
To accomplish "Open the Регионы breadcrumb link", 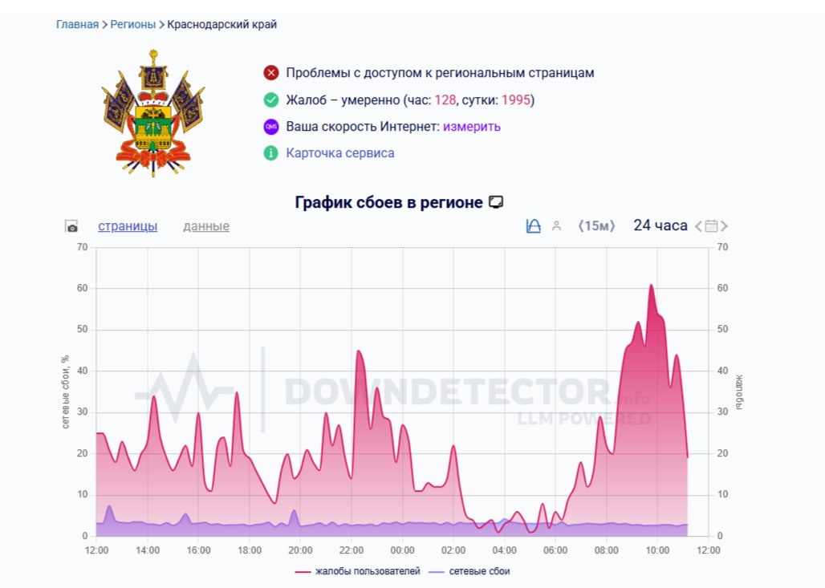I will [x=132, y=24].
